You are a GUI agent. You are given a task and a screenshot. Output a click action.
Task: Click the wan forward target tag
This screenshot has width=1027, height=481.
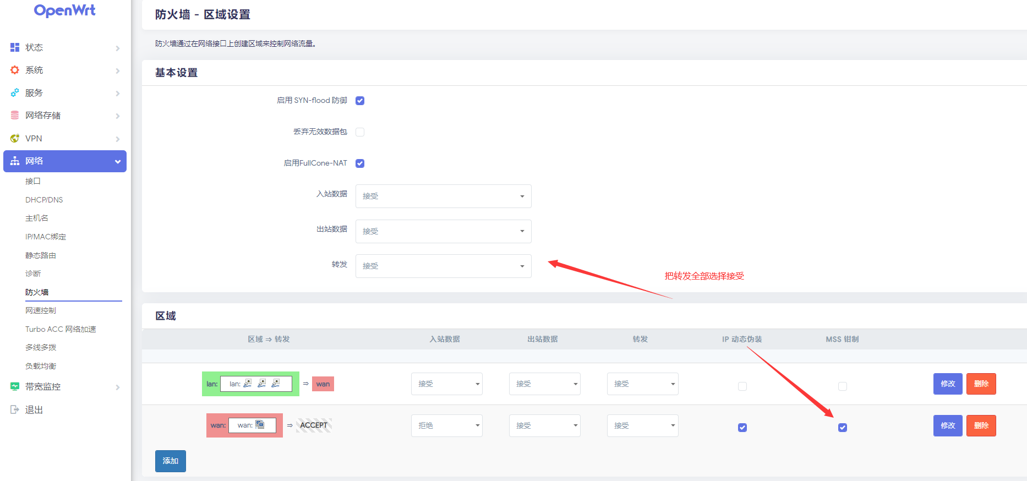point(323,384)
